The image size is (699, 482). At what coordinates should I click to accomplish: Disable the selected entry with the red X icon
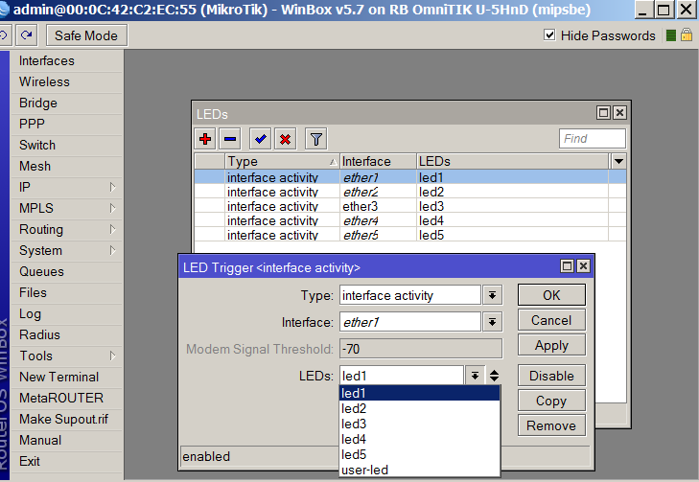click(286, 139)
